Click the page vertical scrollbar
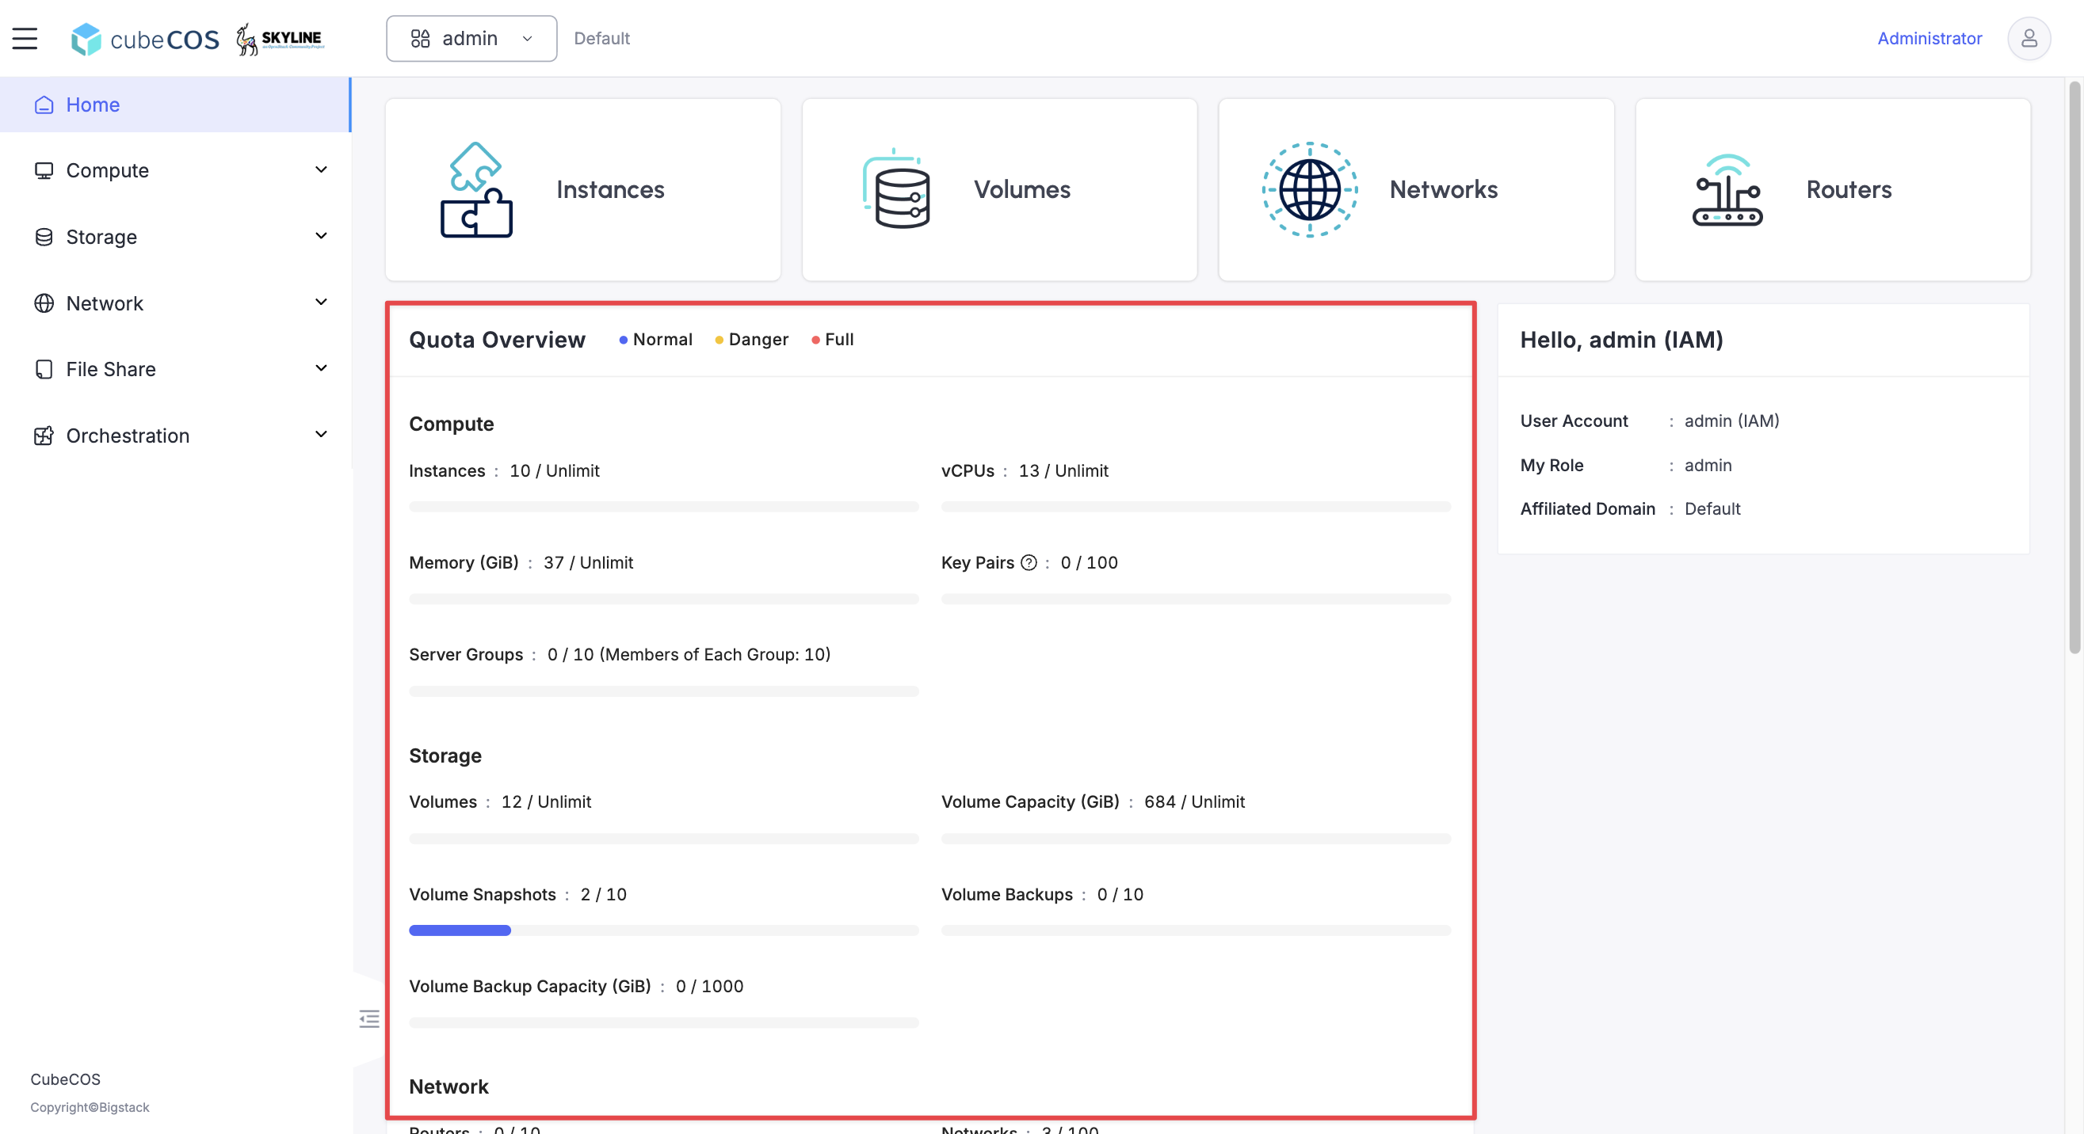 tap(2074, 367)
